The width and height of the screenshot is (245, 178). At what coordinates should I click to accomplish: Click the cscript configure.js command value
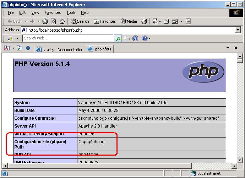[148, 118]
